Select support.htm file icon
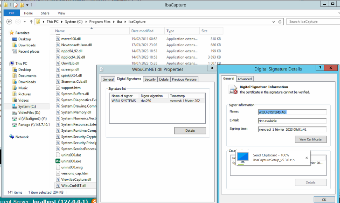The width and height of the screenshot is (340, 203). (x=58, y=88)
